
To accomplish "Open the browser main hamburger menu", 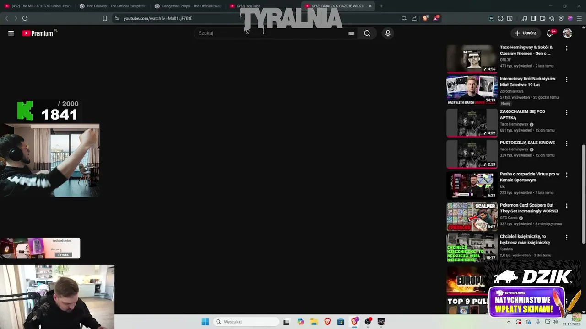I will click(x=579, y=18).
